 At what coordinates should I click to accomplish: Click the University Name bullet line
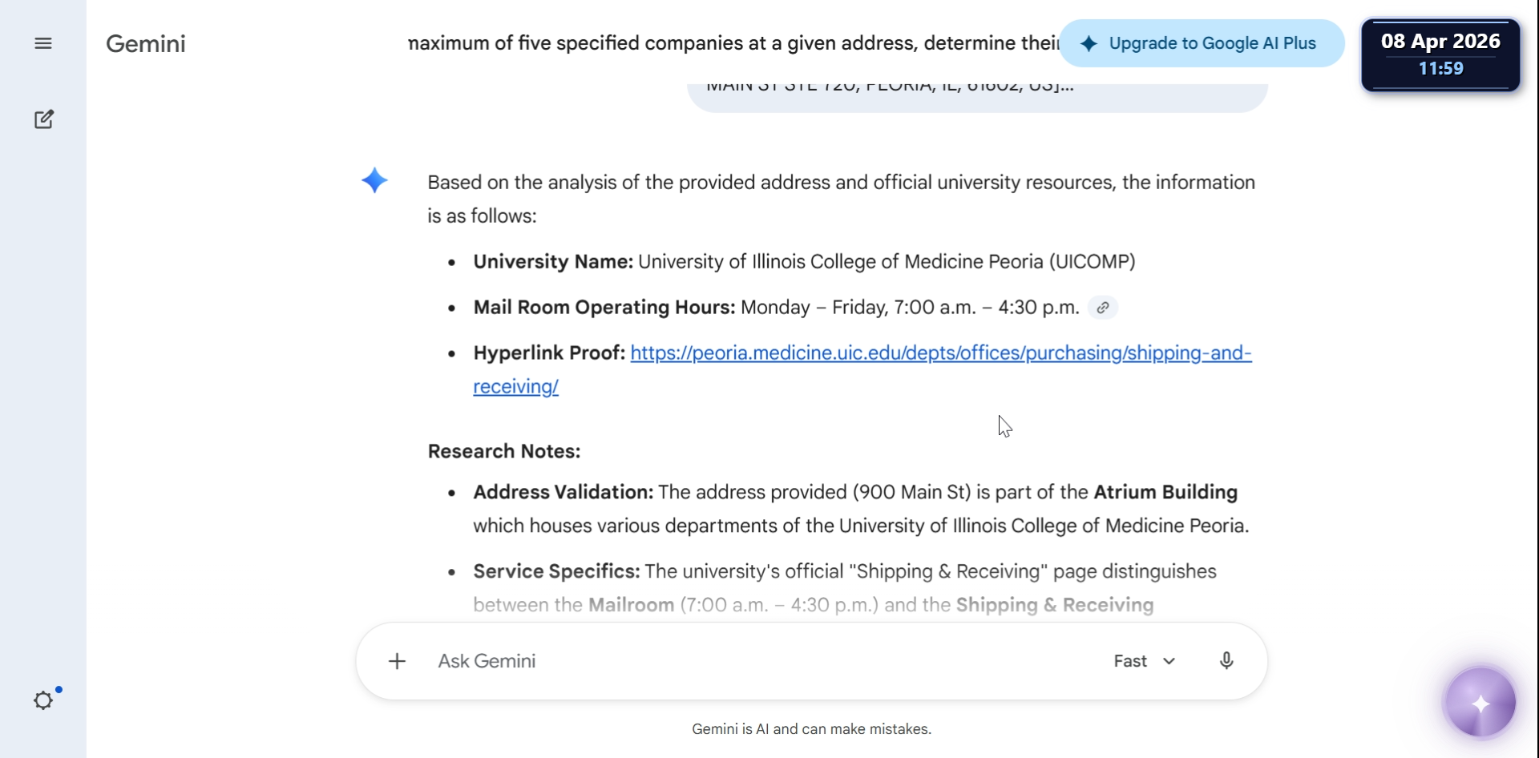coord(803,262)
